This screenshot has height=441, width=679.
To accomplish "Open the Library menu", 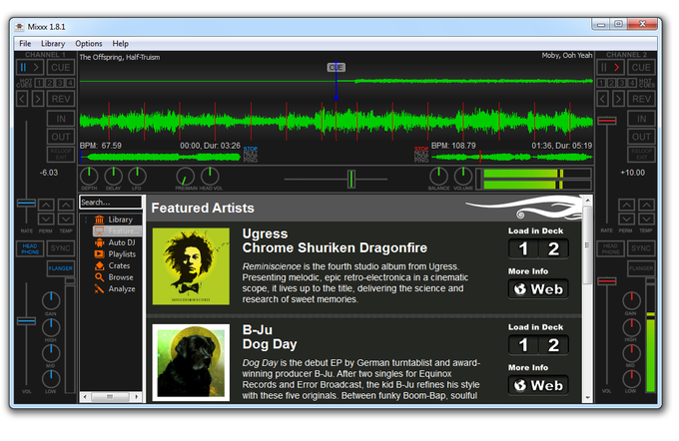I will pyautogui.click(x=53, y=44).
